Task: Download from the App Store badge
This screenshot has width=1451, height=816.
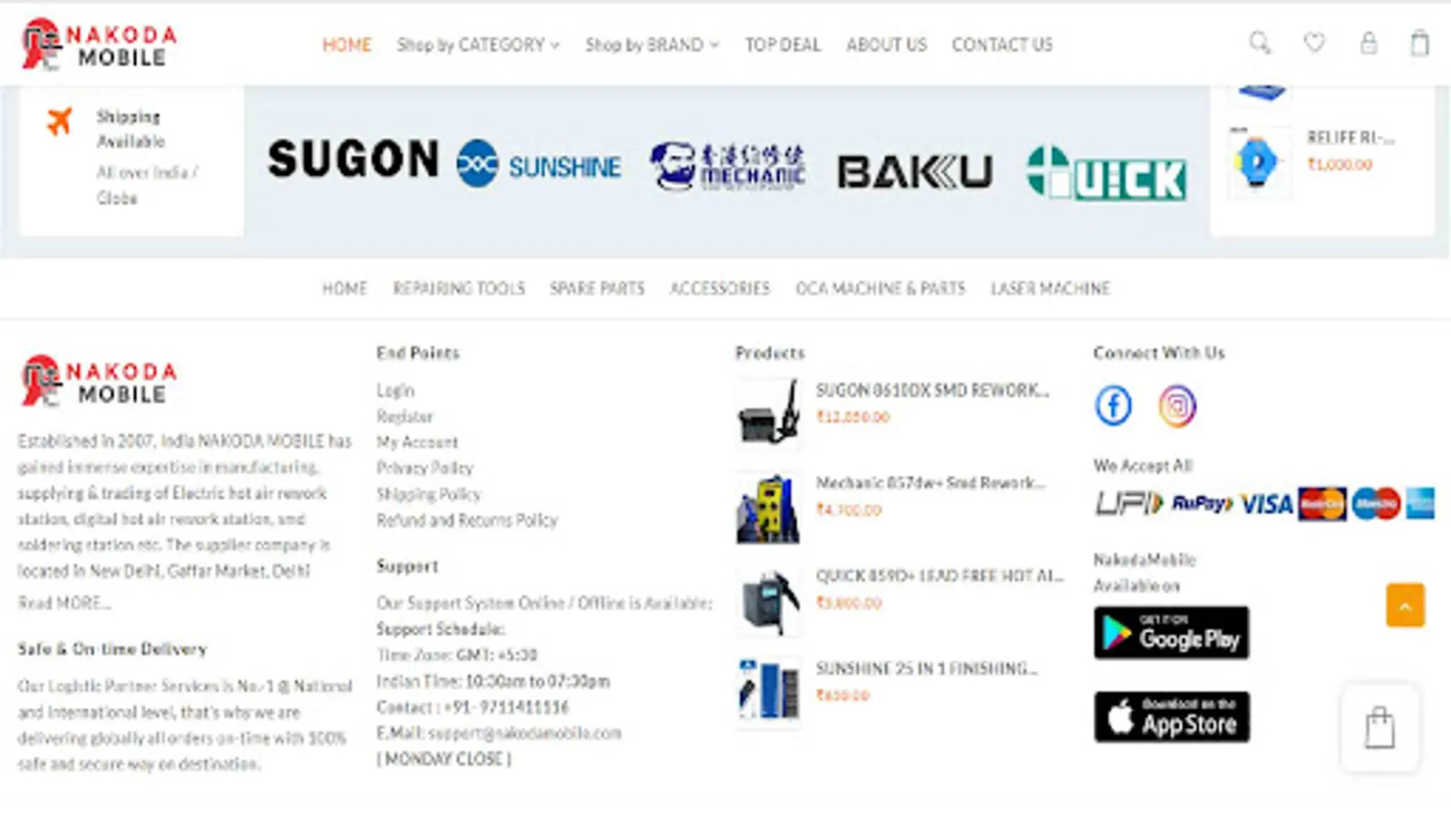Action: [x=1172, y=717]
